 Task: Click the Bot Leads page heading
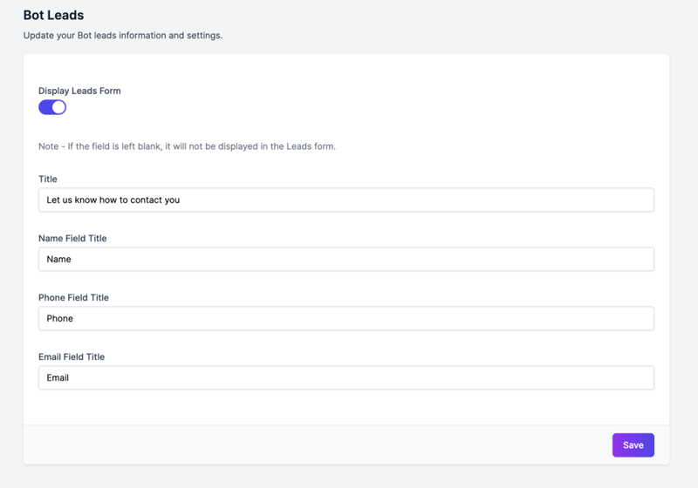tap(53, 15)
